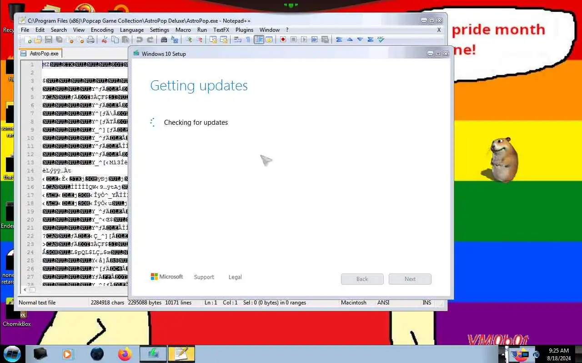Cut selection with the scissors icon
Viewport: 582px width, 363px height.
(x=104, y=39)
